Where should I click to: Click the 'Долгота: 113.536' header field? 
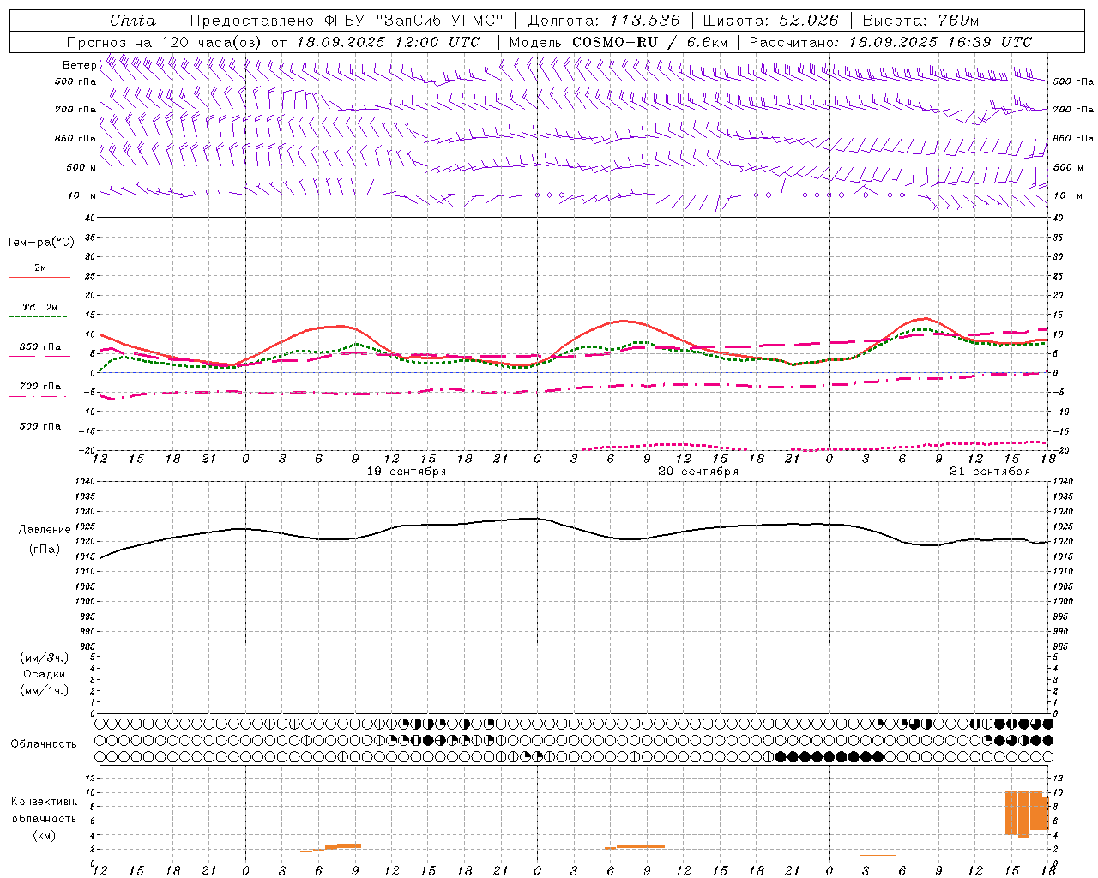click(x=604, y=21)
